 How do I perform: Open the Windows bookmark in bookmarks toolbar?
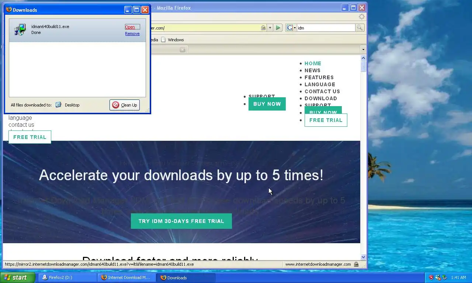pos(172,40)
